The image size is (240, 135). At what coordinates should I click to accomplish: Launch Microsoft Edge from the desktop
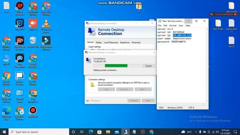tap(6, 113)
